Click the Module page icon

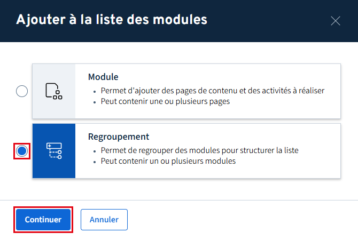point(53,91)
